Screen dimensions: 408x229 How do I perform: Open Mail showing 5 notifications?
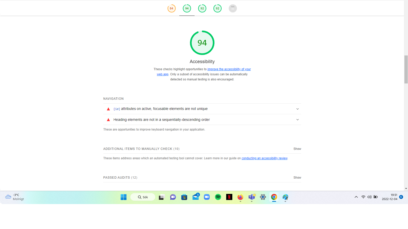195,197
